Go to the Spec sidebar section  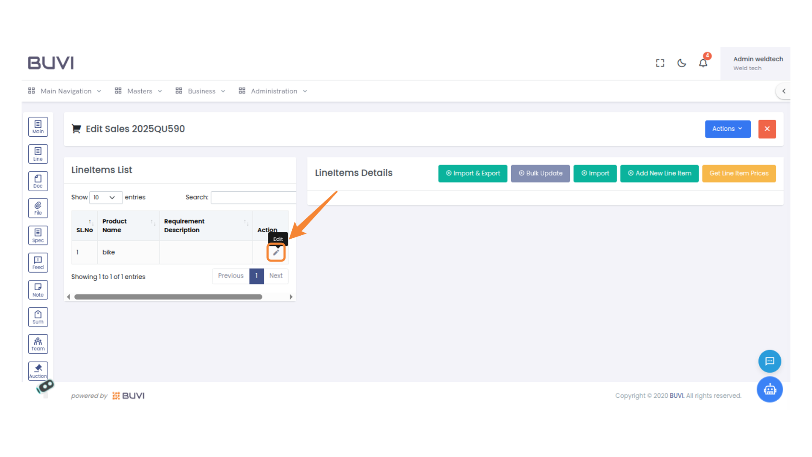pyautogui.click(x=38, y=235)
